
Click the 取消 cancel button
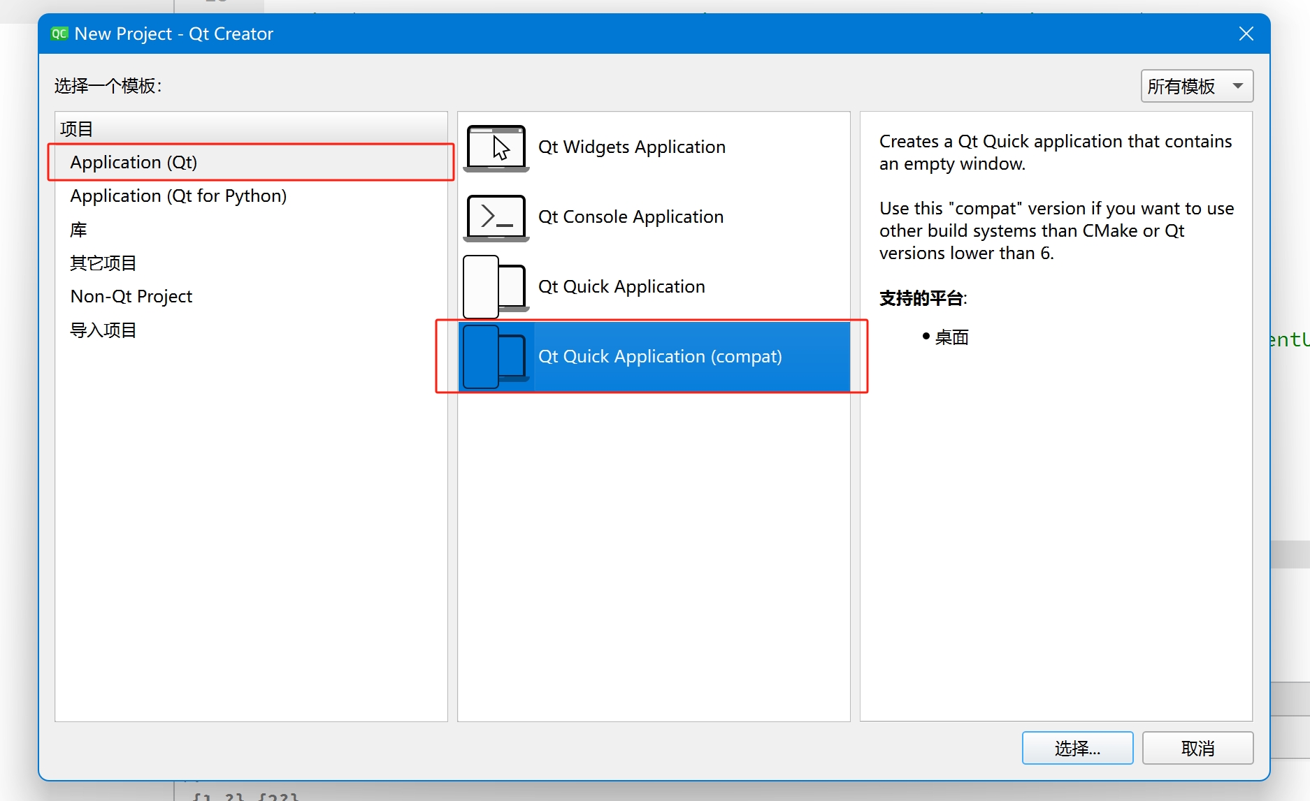click(x=1197, y=748)
